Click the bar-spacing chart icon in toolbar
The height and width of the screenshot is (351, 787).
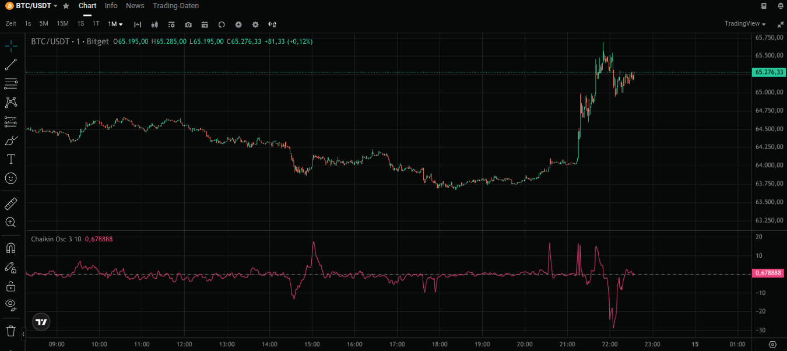(x=138, y=24)
